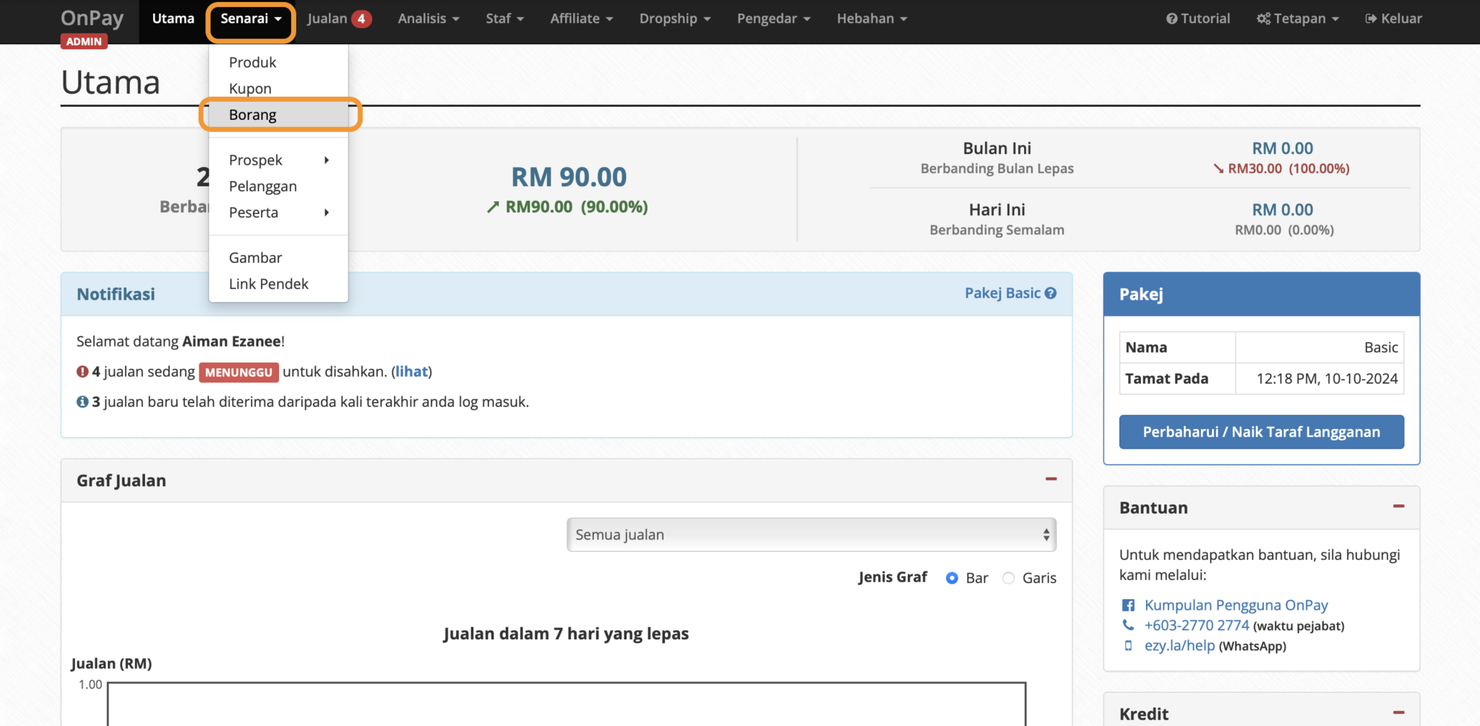
Task: Click the red 4 badge on Jualan
Action: point(361,18)
